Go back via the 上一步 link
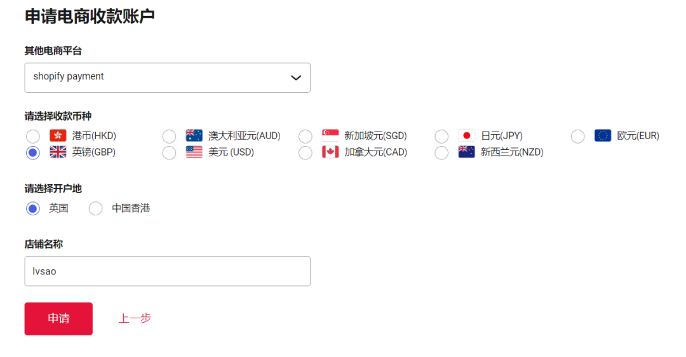 (135, 318)
